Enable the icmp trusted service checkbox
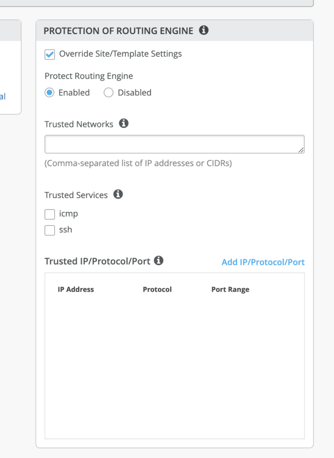The width and height of the screenshot is (334, 458). [50, 214]
